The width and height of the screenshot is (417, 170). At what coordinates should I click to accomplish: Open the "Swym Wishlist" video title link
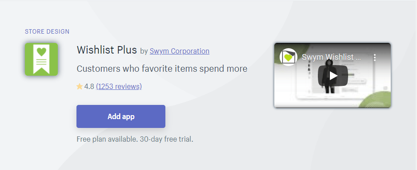click(331, 57)
